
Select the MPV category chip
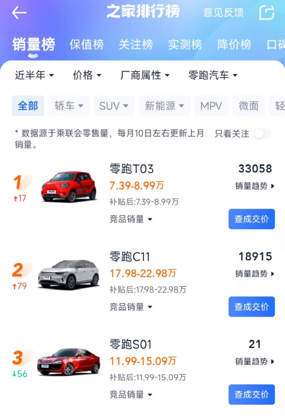(x=211, y=106)
